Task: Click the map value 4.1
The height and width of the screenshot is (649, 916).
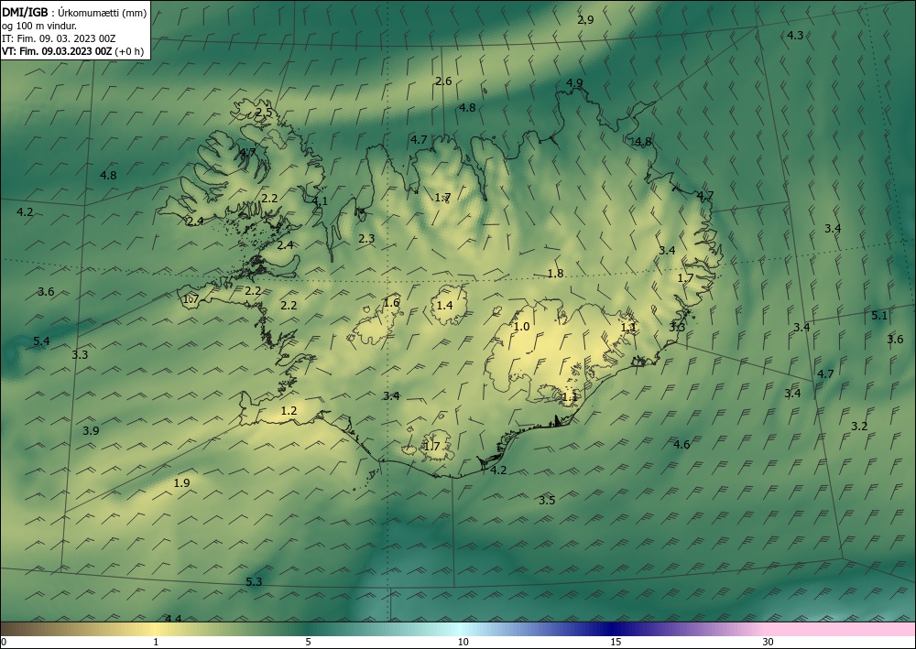Action: (x=320, y=200)
